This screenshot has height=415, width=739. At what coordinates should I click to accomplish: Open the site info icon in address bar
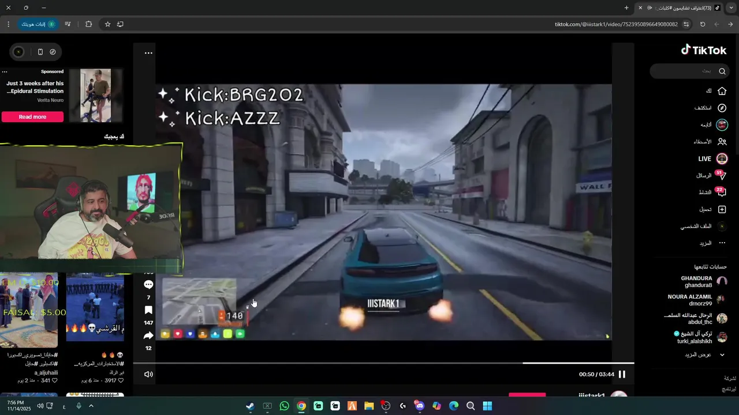pyautogui.click(x=686, y=24)
